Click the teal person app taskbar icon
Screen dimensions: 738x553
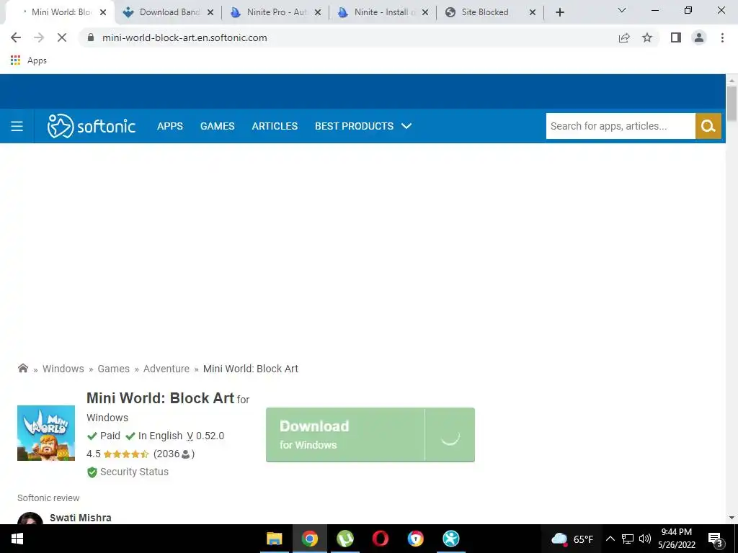(x=451, y=539)
